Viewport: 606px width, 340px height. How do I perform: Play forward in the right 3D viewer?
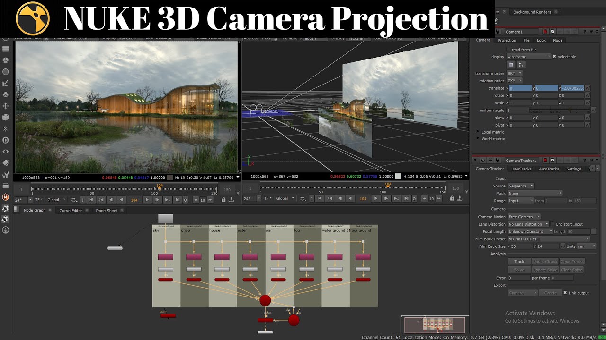(x=376, y=198)
